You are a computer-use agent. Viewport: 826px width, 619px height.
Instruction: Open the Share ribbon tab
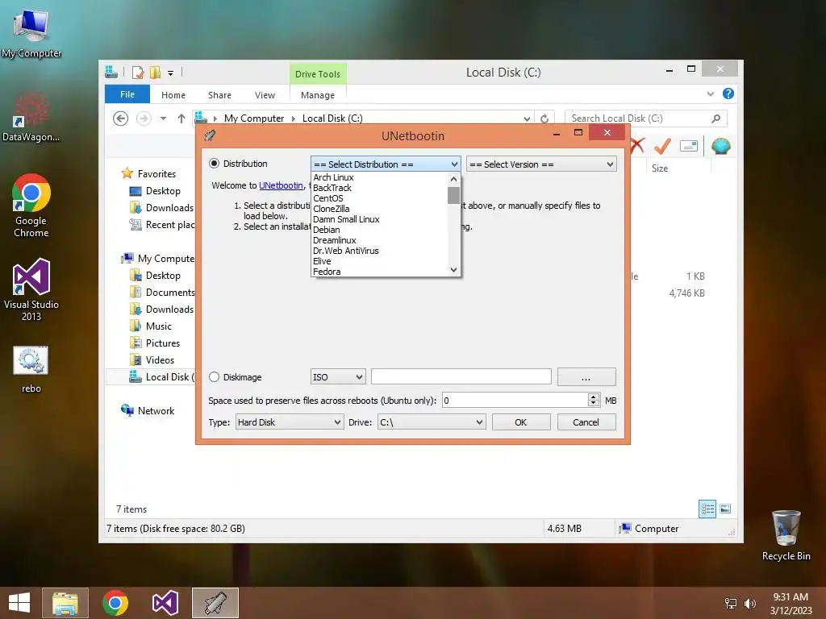coord(219,95)
